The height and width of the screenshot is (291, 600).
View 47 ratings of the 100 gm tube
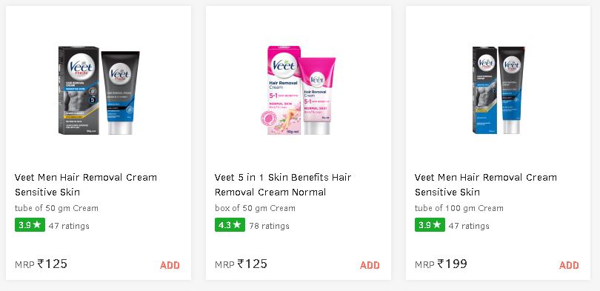pyautogui.click(x=469, y=226)
